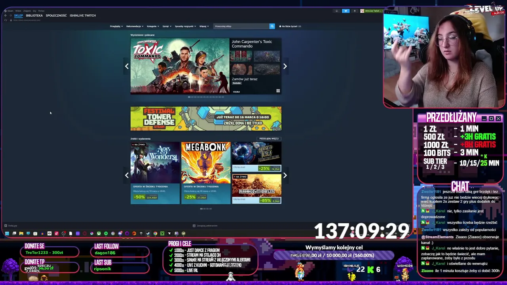Open the Festiwal Tower Defense banner
Image resolution: width=507 pixels, height=285 pixels.
coord(206,118)
